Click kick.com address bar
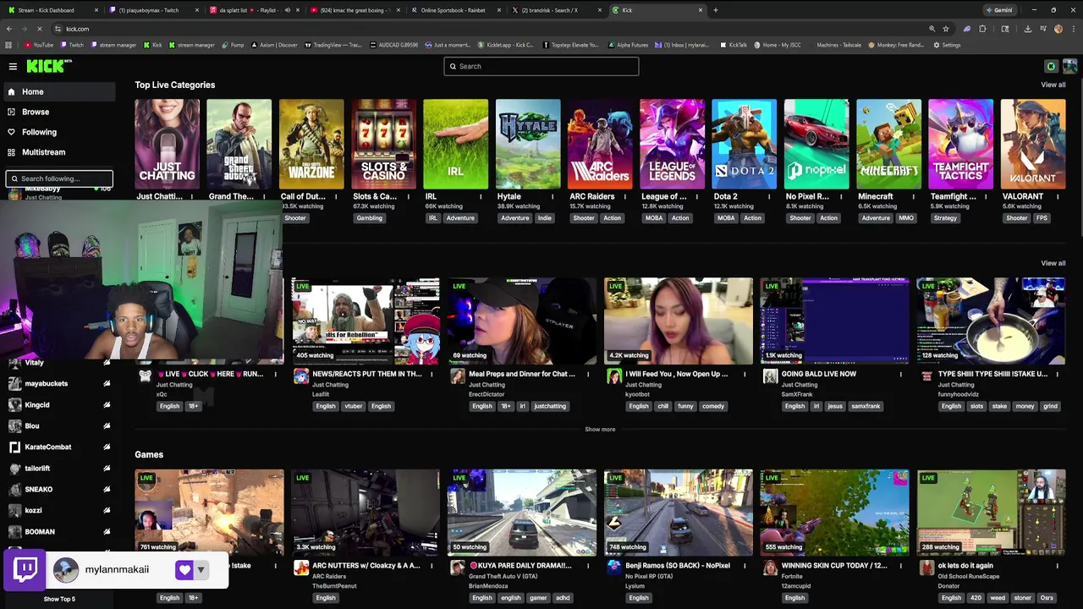1083x609 pixels. coord(491,29)
